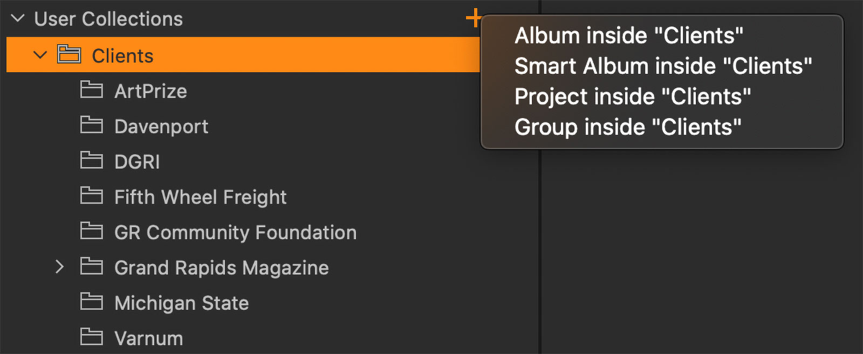Select Group inside "Clients" menu entry
The image size is (863, 354).
[x=628, y=128]
